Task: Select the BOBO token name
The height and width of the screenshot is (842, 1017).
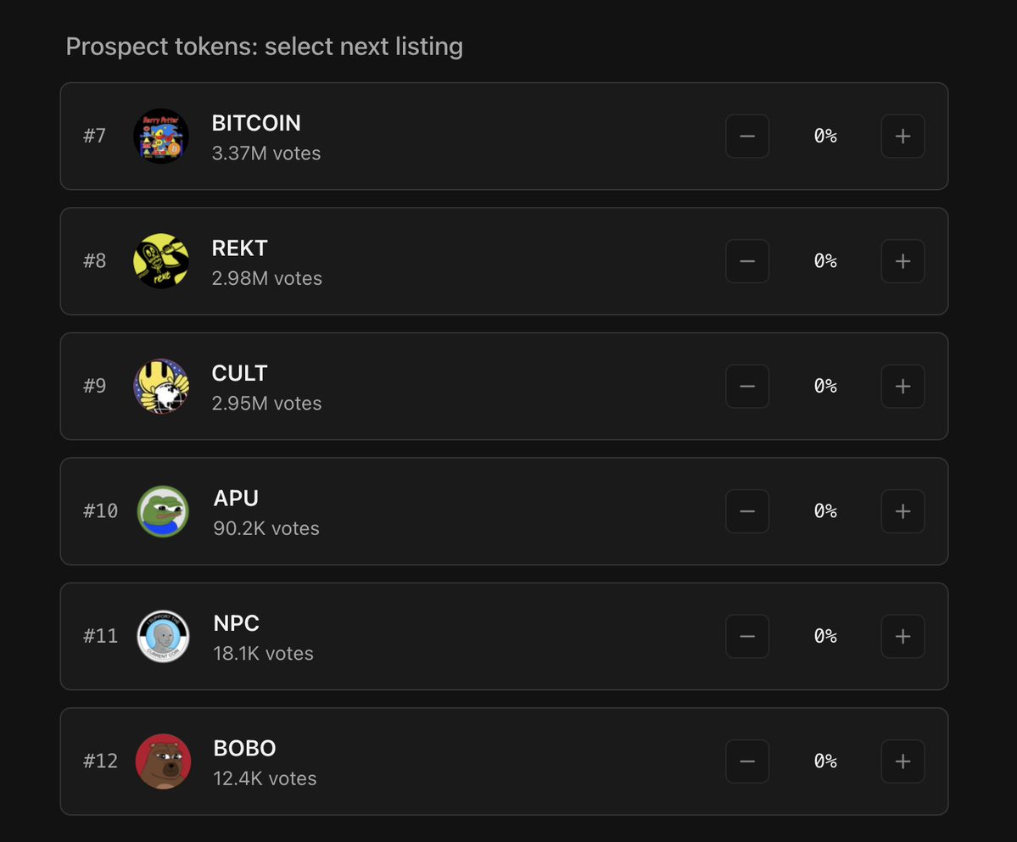Action: coord(244,748)
